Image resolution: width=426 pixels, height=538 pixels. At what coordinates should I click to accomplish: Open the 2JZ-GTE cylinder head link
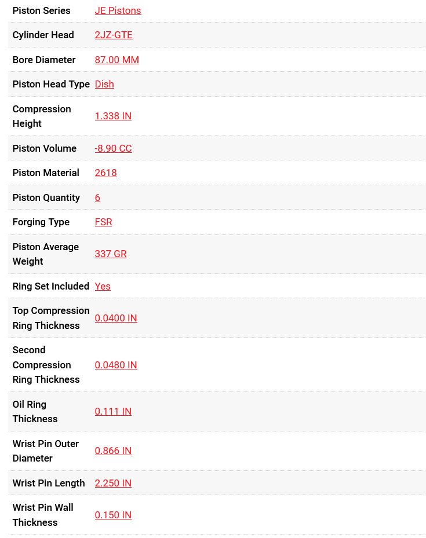(114, 35)
